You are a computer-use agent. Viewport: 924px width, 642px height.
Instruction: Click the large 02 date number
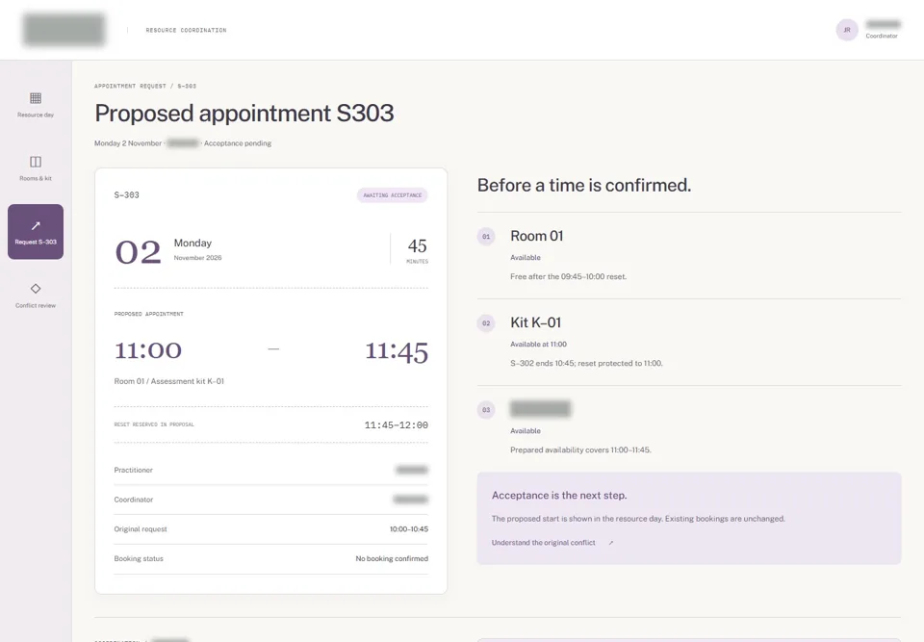[138, 252]
